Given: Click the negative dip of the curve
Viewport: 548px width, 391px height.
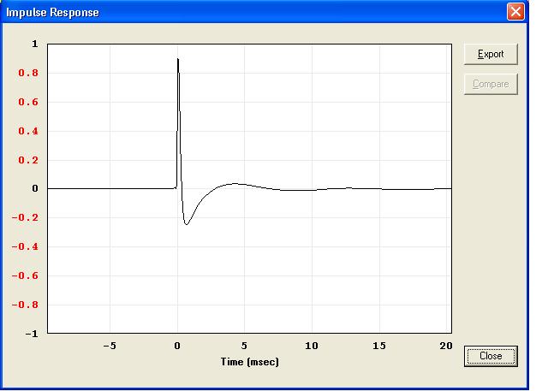Looking at the screenshot, I should (x=187, y=224).
